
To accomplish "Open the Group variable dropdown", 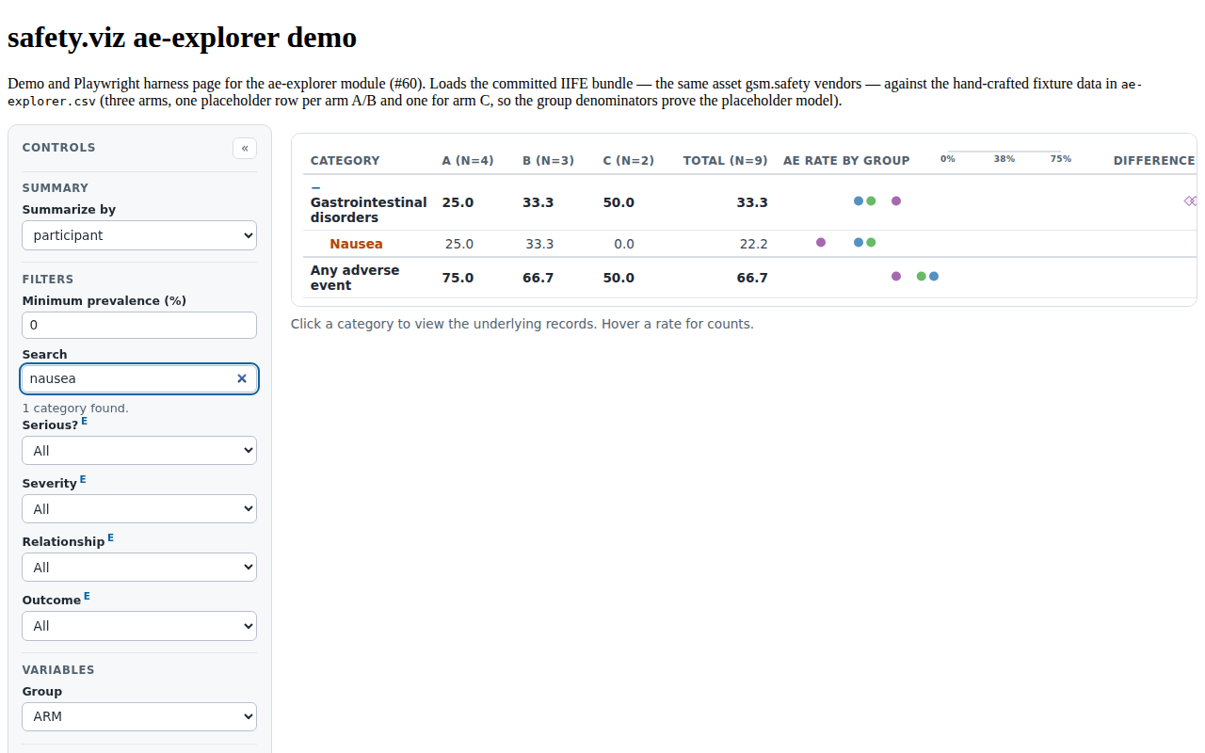I will coord(139,716).
